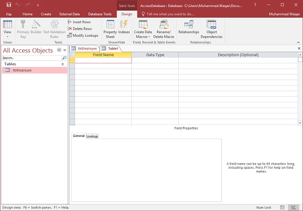Select tblEmployee in navigation pane
Viewport: 303px width, 211px height.
[x=22, y=71]
